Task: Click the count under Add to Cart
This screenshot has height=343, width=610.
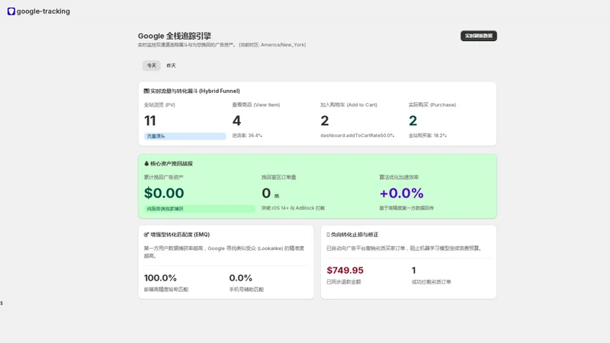Action: (325, 120)
